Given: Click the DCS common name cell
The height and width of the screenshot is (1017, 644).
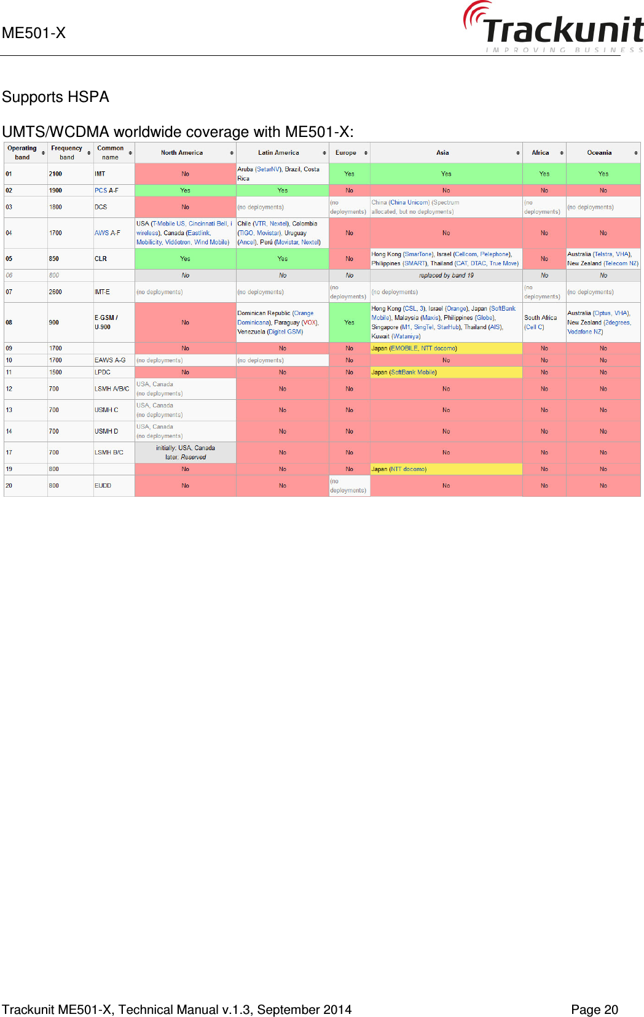Looking at the screenshot, I should [114, 207].
